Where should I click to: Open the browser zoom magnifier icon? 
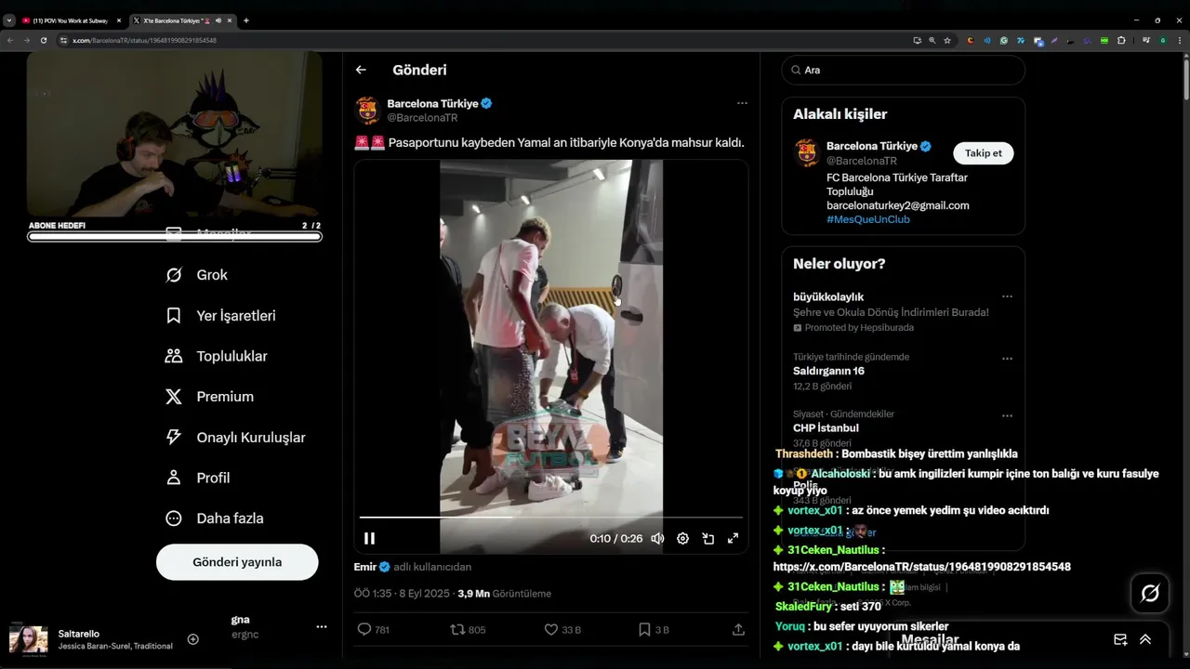pos(932,40)
